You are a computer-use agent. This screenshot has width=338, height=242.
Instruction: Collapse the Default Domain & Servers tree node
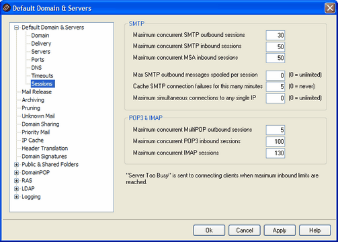pyautogui.click(x=16, y=28)
